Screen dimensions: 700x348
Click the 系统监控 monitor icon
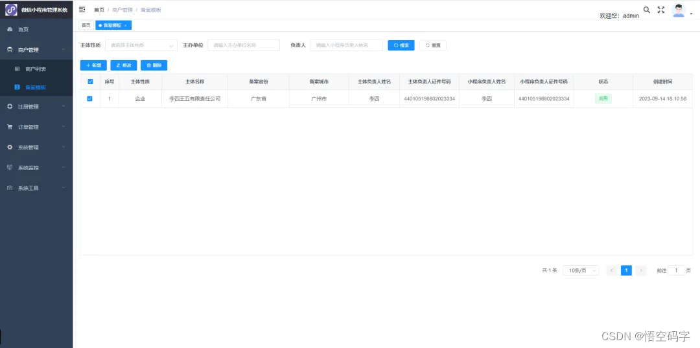point(10,168)
